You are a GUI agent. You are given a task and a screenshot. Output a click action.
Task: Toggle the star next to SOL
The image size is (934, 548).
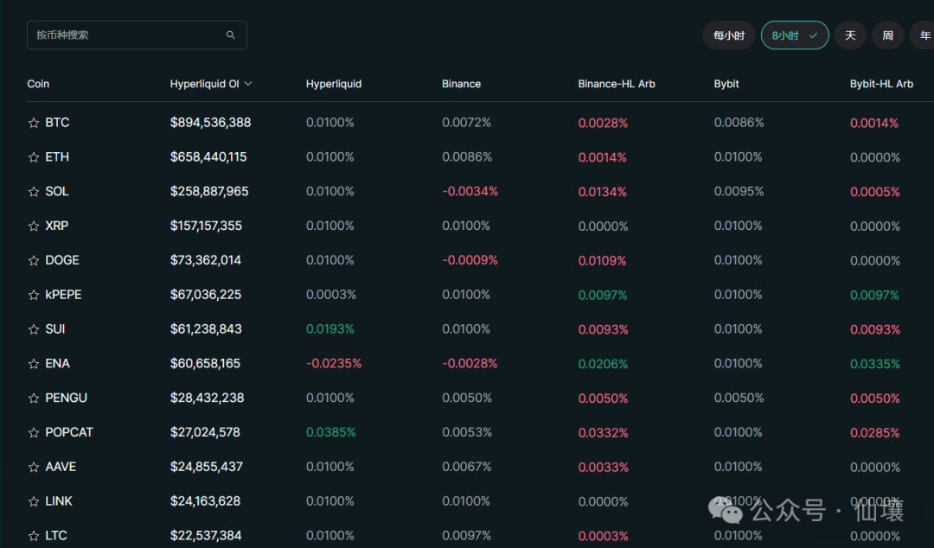tap(34, 192)
